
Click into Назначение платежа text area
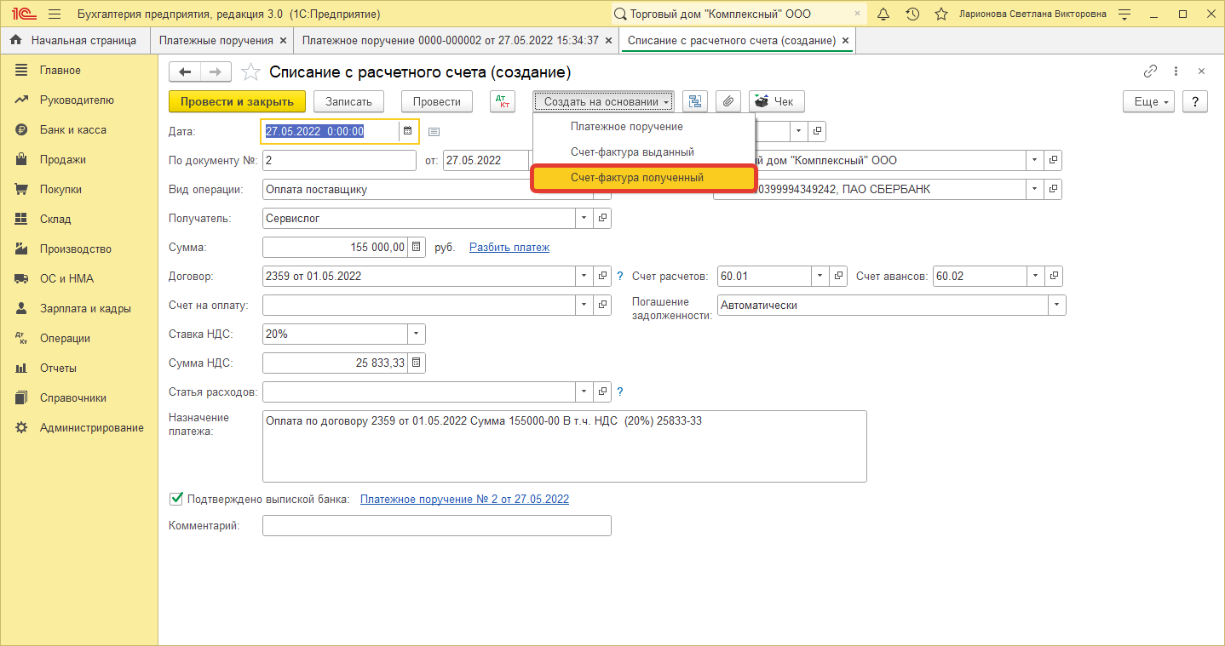tap(564, 447)
